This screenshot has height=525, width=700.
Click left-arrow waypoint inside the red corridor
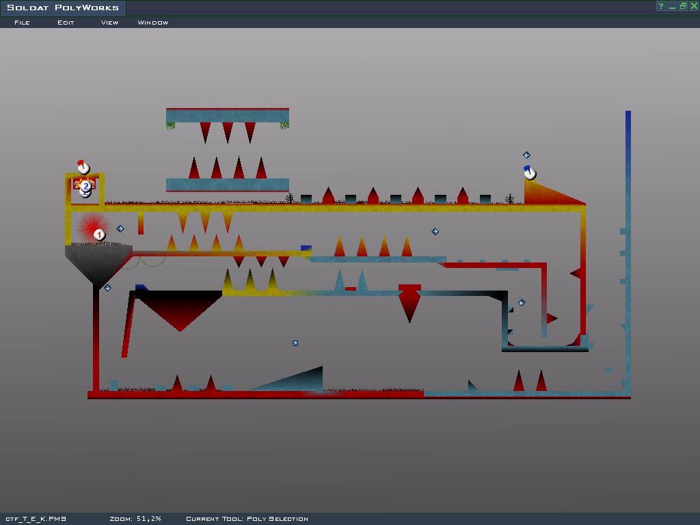point(522,302)
